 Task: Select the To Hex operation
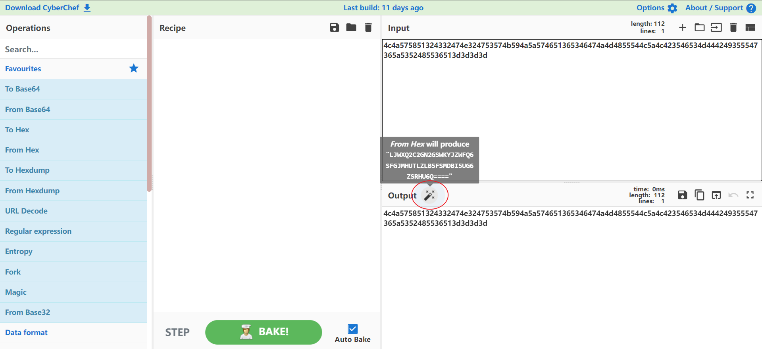pos(73,130)
